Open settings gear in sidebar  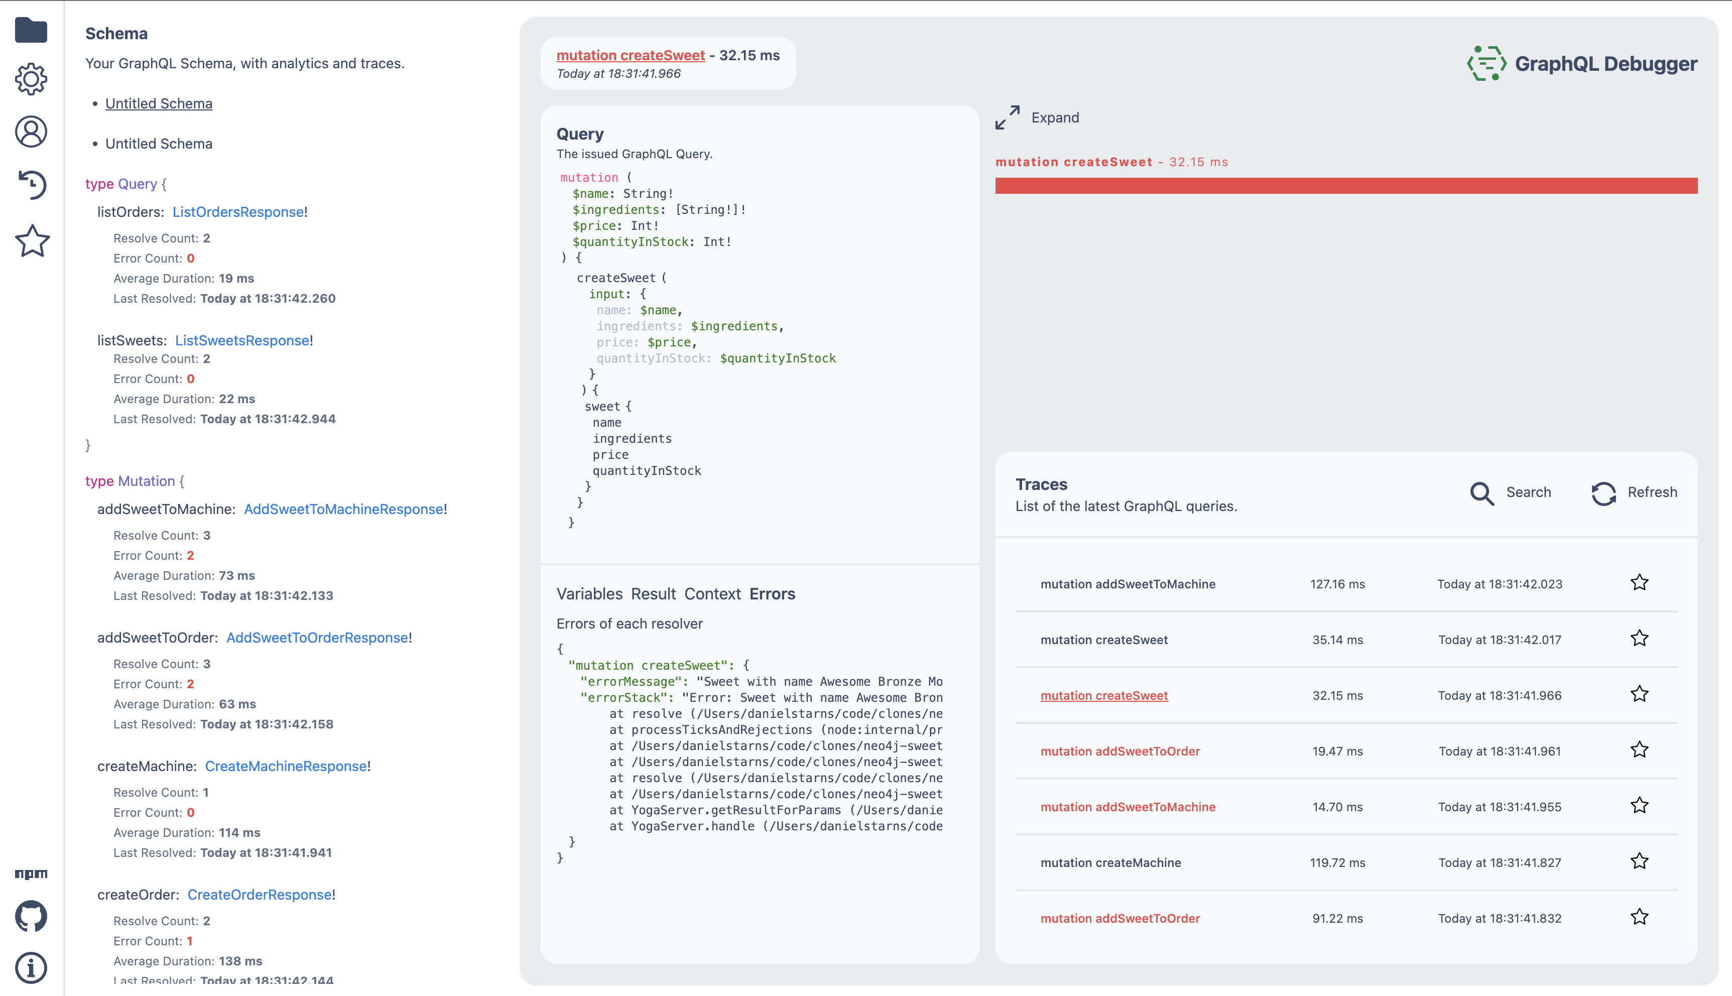pyautogui.click(x=31, y=79)
